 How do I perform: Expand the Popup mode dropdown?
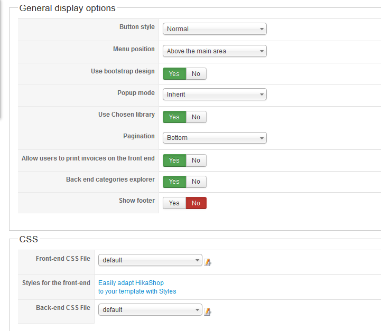pyautogui.click(x=215, y=94)
